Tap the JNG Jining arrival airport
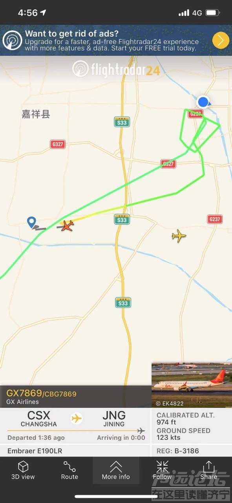The width and height of the screenshot is (232, 503). pos(114,419)
